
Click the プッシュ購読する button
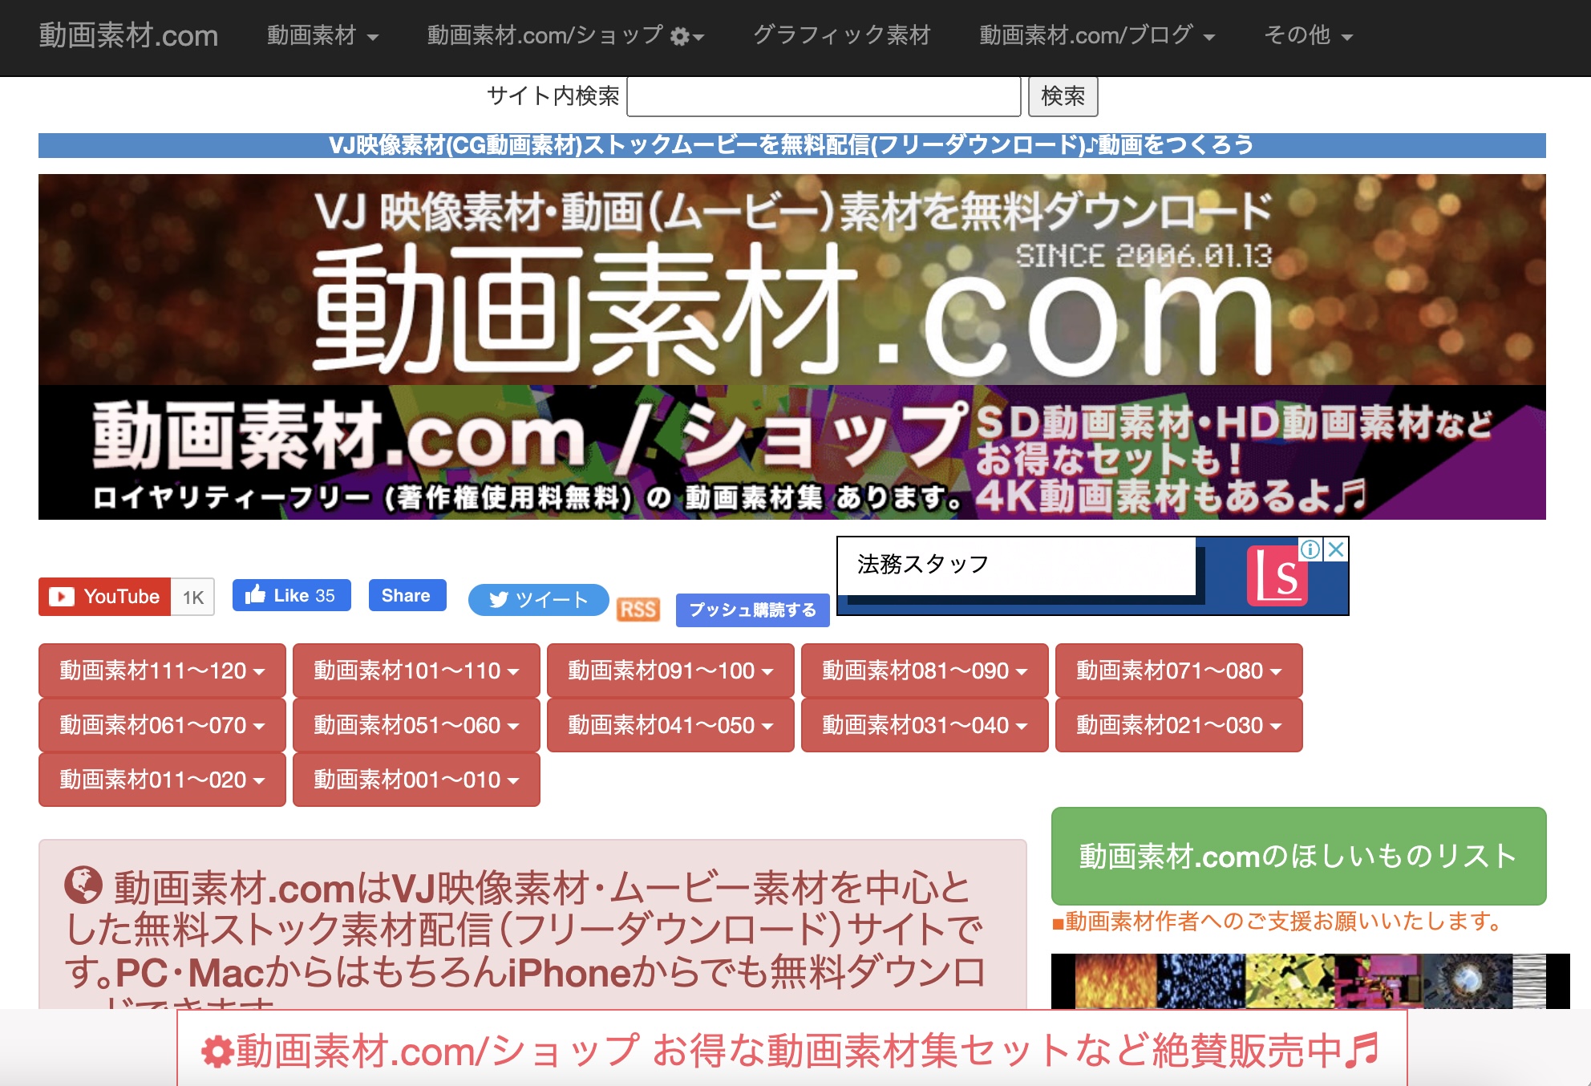click(x=752, y=611)
